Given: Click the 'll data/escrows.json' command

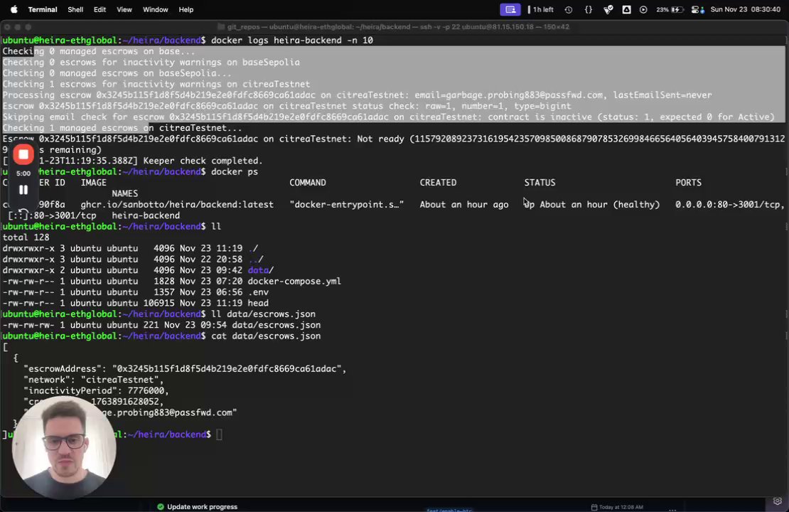Looking at the screenshot, I should click(263, 314).
